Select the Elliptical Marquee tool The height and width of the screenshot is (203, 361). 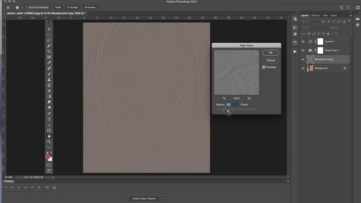49,34
